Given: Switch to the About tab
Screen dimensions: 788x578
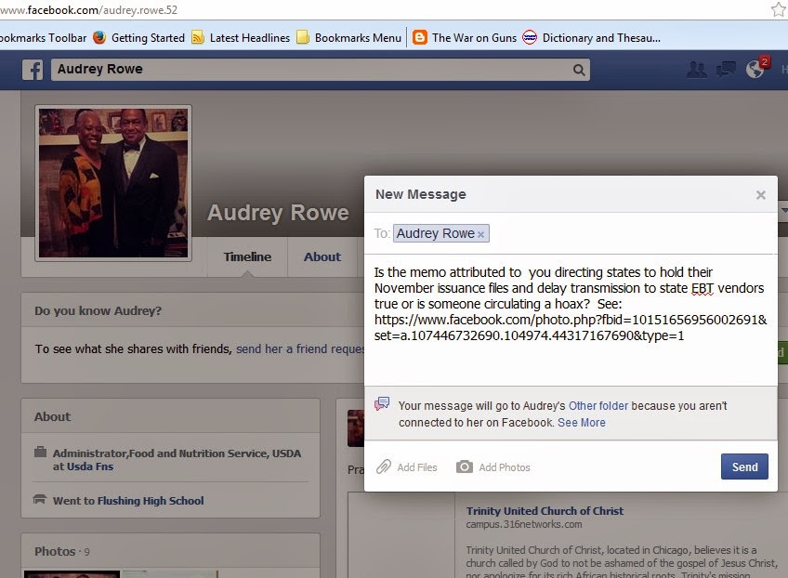Looking at the screenshot, I should pyautogui.click(x=322, y=256).
